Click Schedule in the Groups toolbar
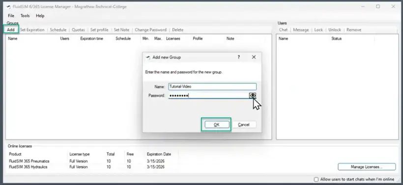Screen dimensions: 403x185 (58, 30)
